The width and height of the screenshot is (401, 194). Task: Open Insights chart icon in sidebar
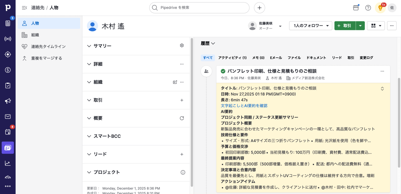click(8, 163)
